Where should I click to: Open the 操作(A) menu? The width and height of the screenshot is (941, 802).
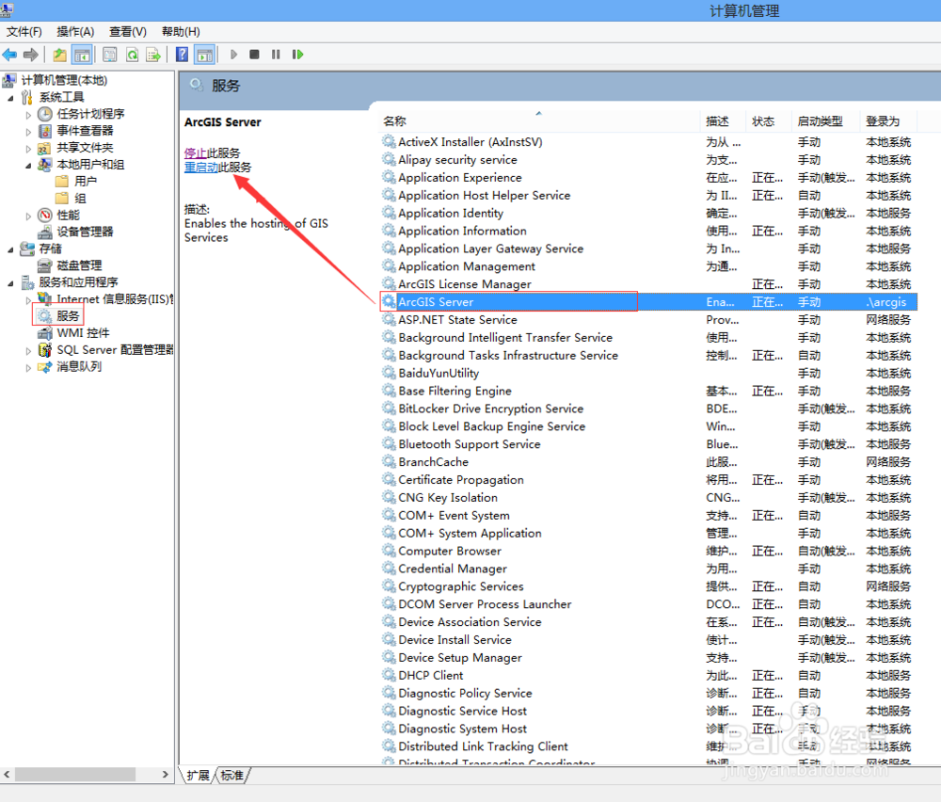click(75, 32)
